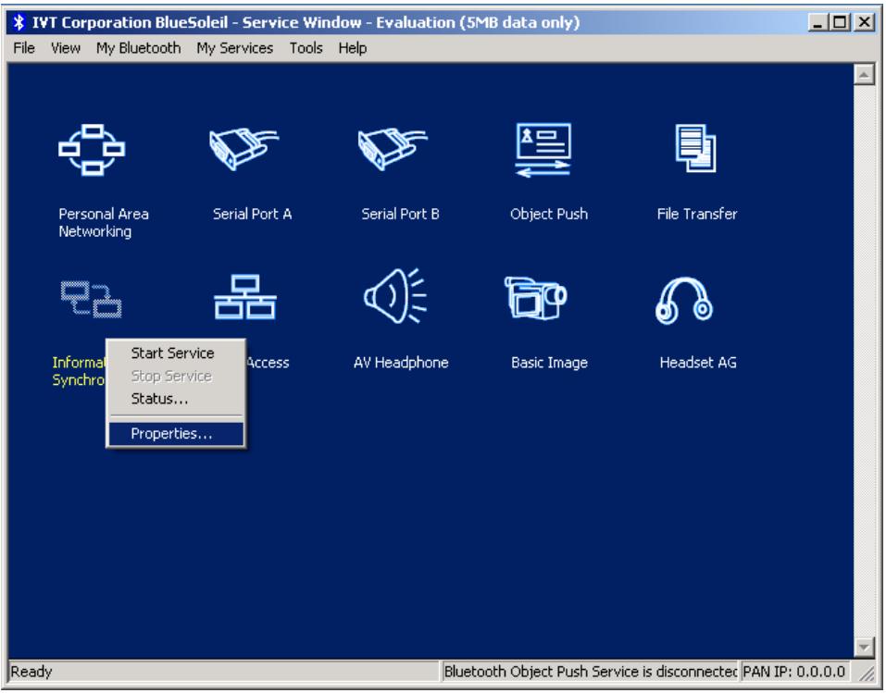Viewport: 886px width, 693px height.
Task: Choose the Object Push service icon
Action: click(543, 150)
